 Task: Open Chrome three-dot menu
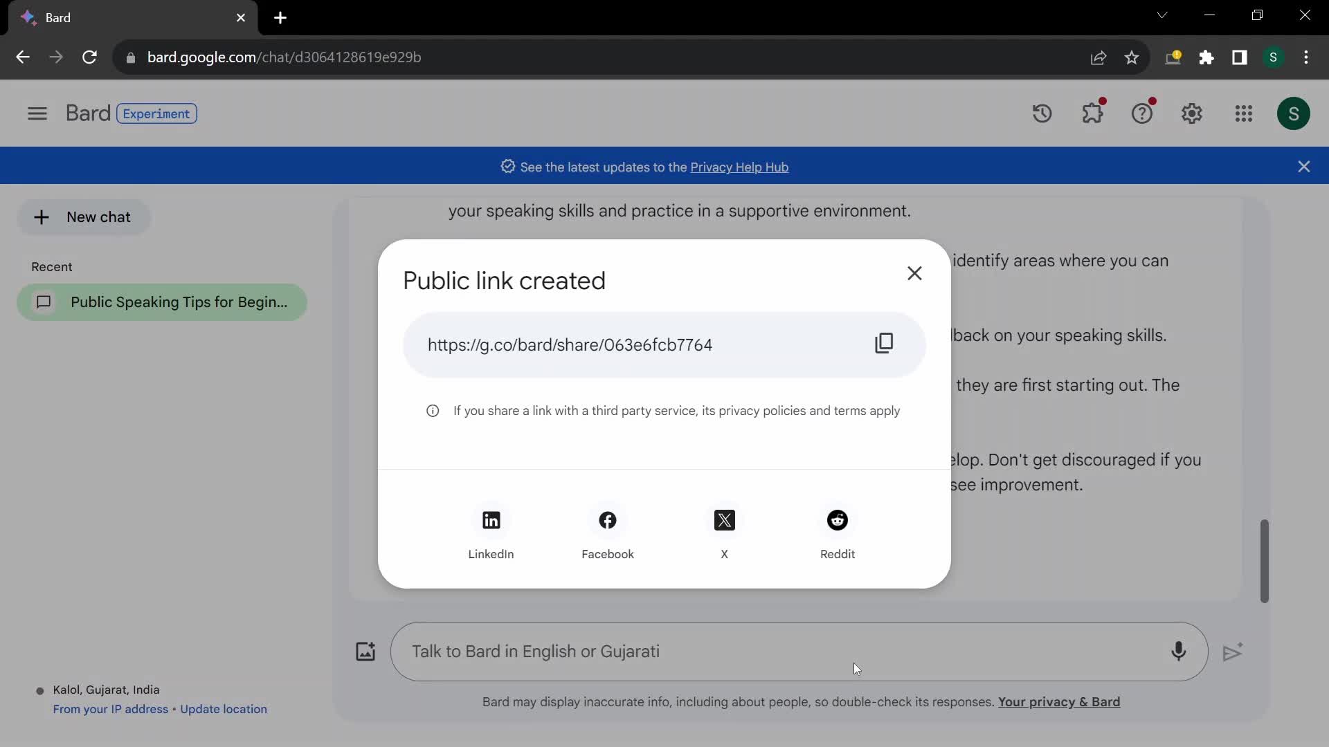point(1306,57)
